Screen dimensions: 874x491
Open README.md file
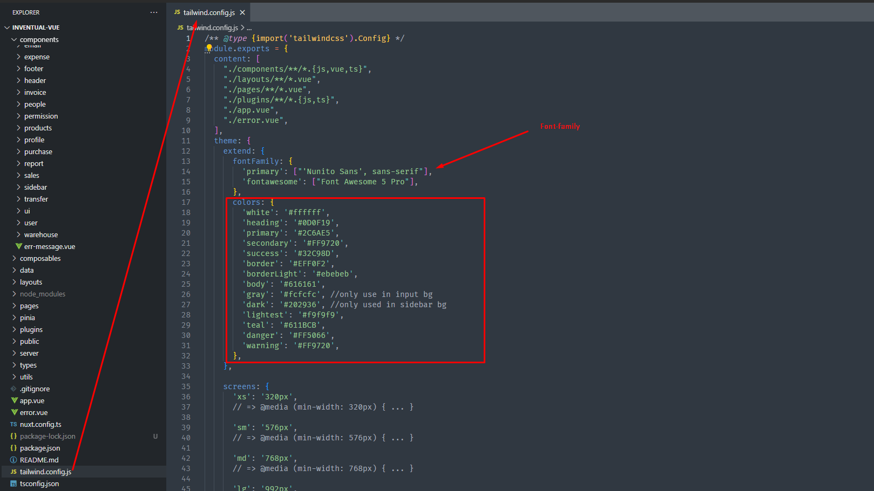pos(39,460)
